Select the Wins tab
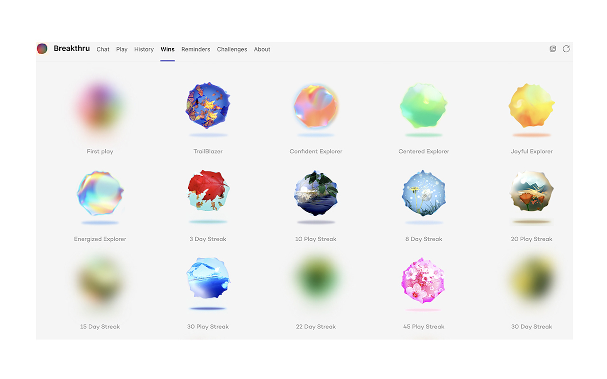The image size is (607, 379). tap(167, 49)
